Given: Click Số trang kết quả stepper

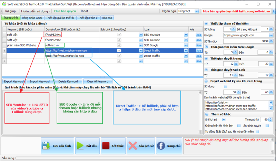Looking at the screenshot, I should pyautogui.click(x=271, y=29).
